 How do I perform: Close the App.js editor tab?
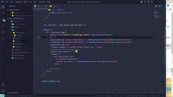coord(46,6)
